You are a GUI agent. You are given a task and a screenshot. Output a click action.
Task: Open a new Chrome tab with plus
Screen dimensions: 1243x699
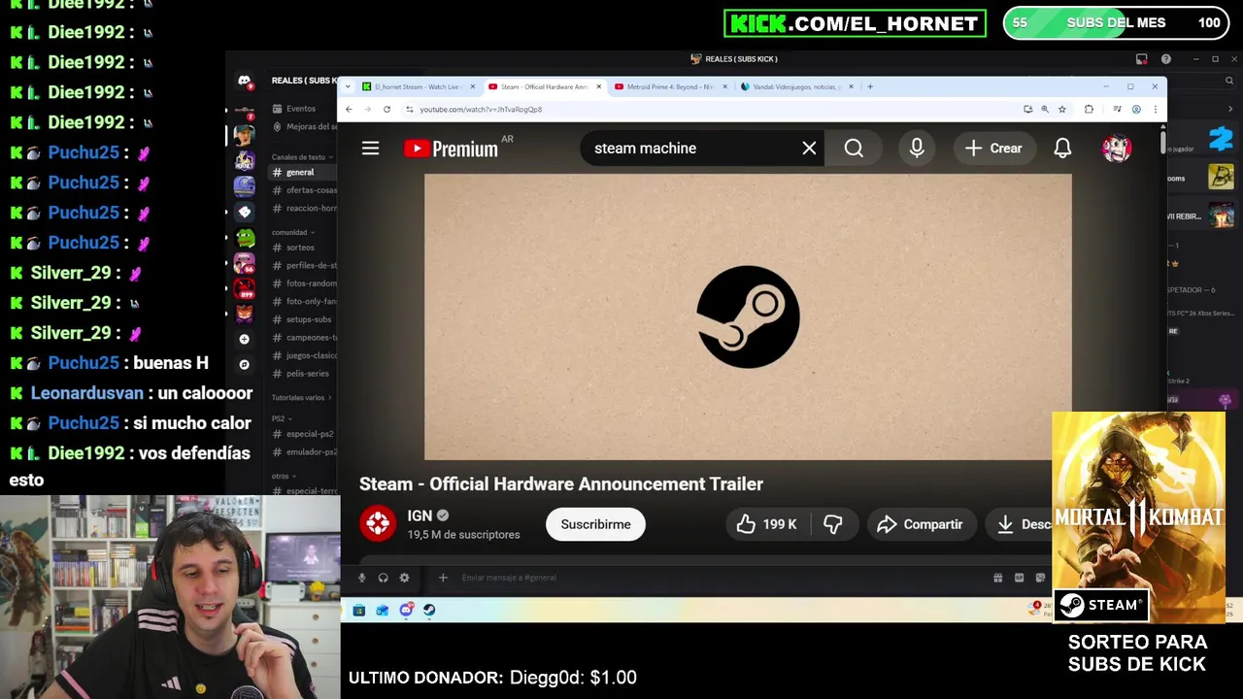pyautogui.click(x=870, y=86)
